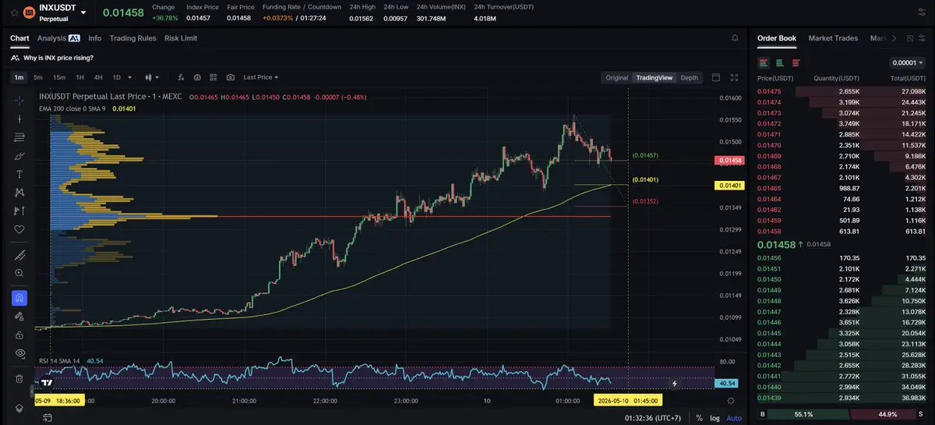Click the order book pop-out icon
This screenshot has height=425, width=935.
pyautogui.click(x=909, y=38)
